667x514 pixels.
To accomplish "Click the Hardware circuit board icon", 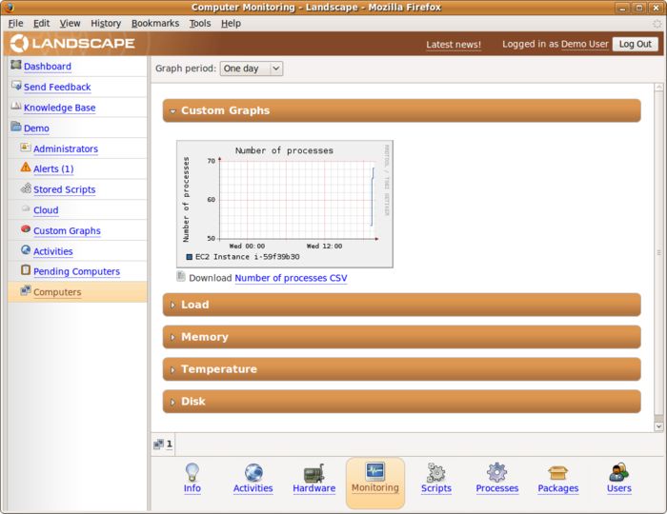I will (314, 473).
